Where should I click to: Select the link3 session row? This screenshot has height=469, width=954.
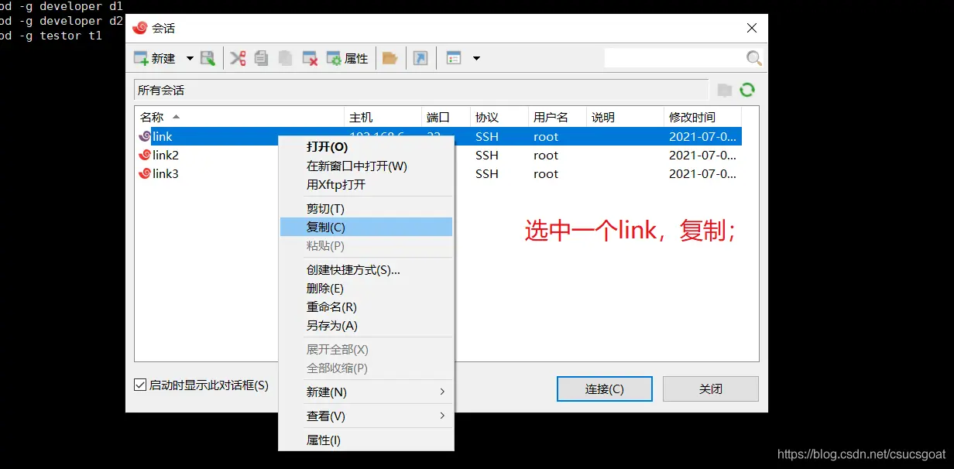(x=439, y=173)
